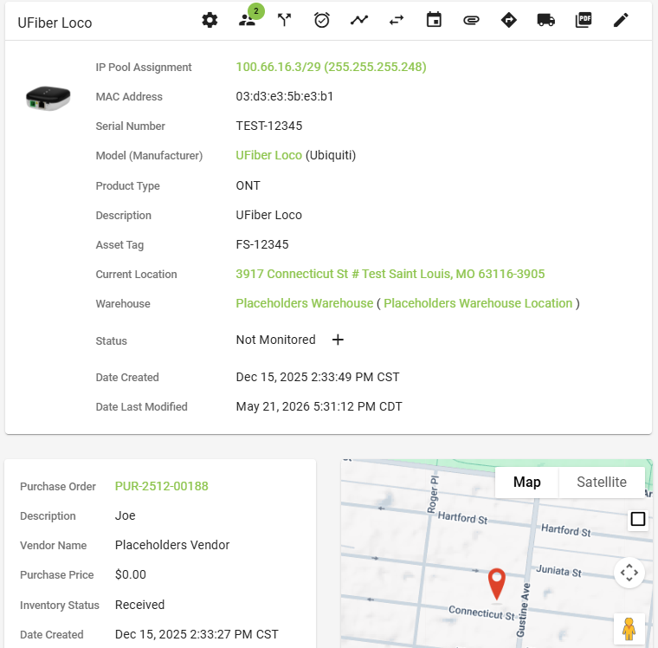This screenshot has height=648, width=658.
Task: Click the Joe description value
Action: (x=125, y=515)
